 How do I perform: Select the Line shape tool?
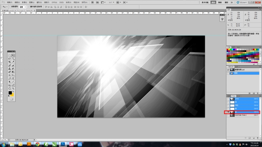(x=13, y=82)
